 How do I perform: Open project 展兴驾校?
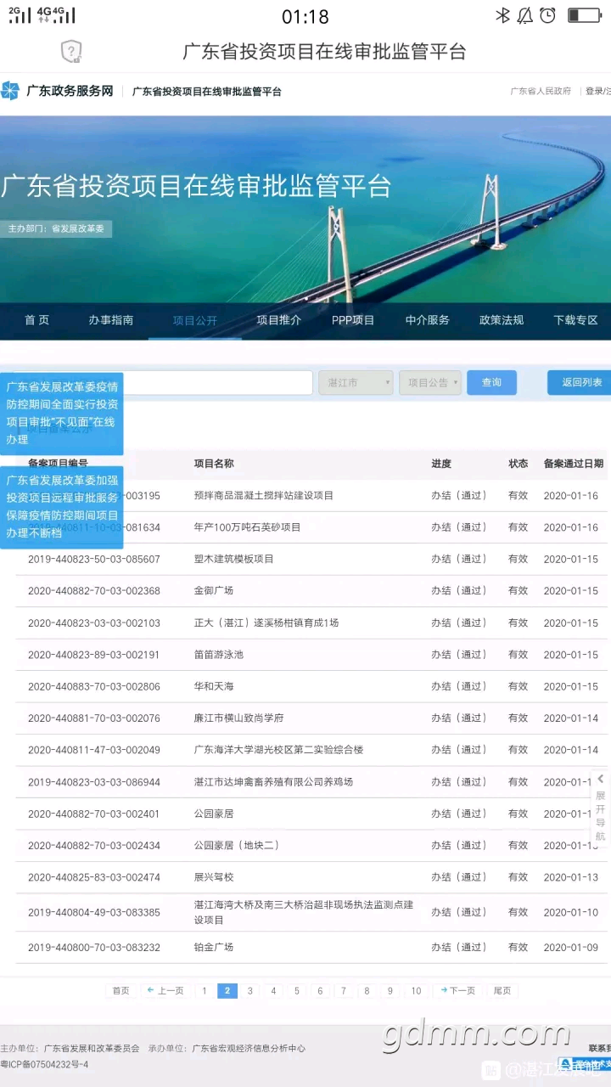point(214,877)
